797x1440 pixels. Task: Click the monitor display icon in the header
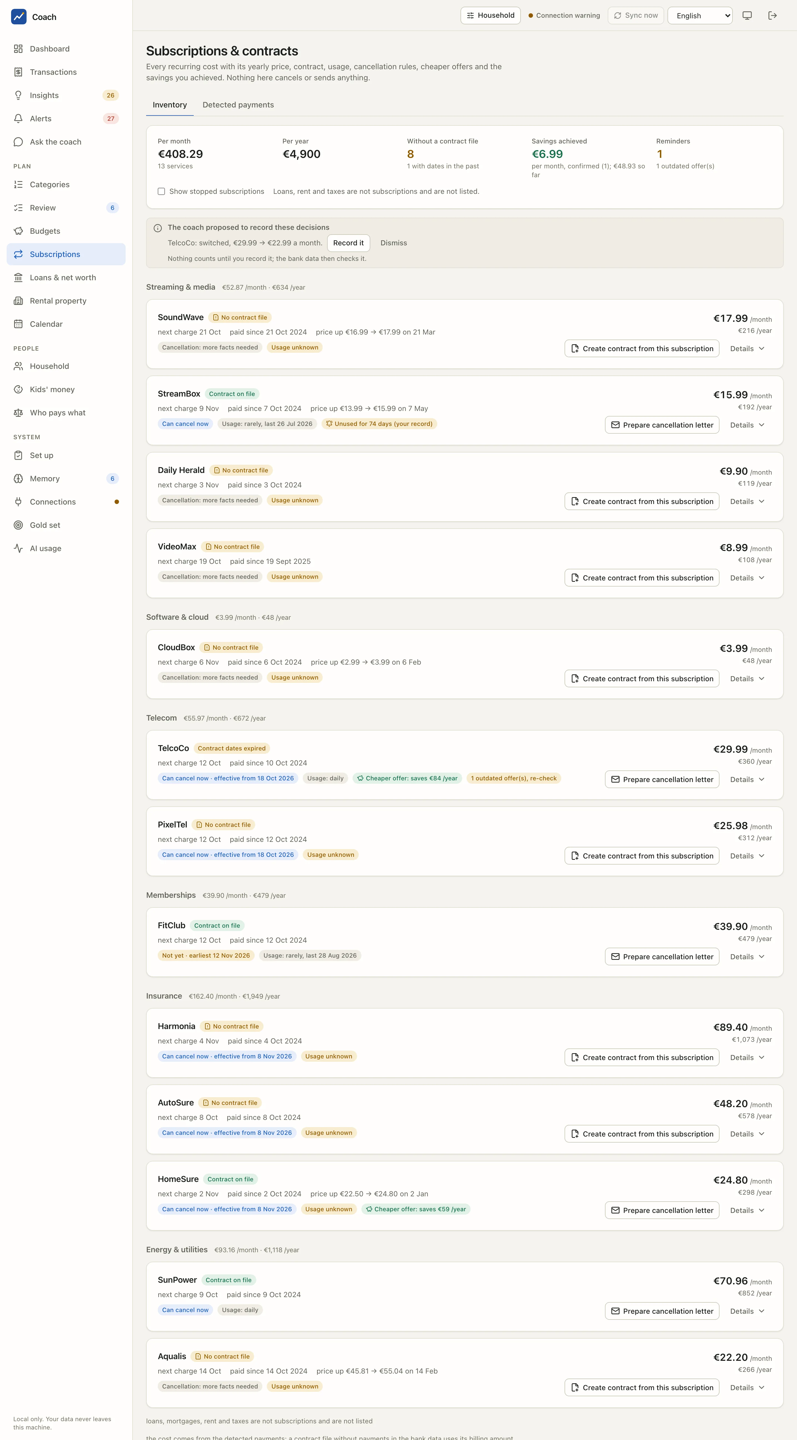pyautogui.click(x=747, y=16)
